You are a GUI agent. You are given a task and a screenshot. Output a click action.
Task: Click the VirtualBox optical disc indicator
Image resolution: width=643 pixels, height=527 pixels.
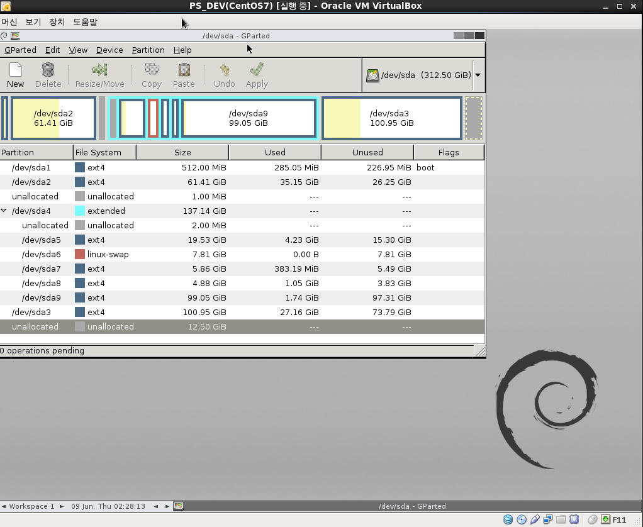(x=521, y=519)
